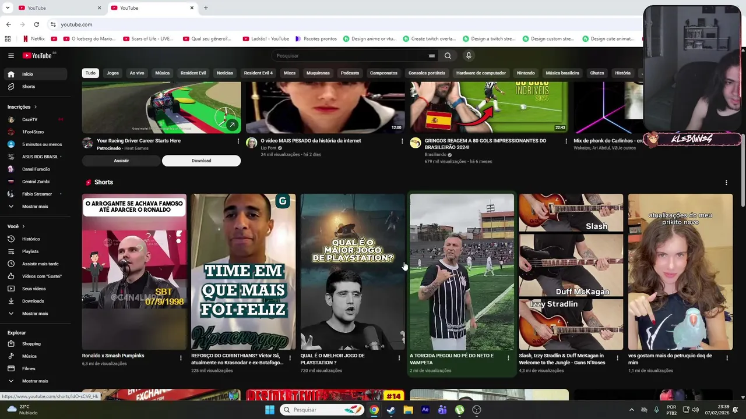The height and width of the screenshot is (419, 746).
Task: Open CazéTV subscription channel
Action: click(x=35, y=120)
